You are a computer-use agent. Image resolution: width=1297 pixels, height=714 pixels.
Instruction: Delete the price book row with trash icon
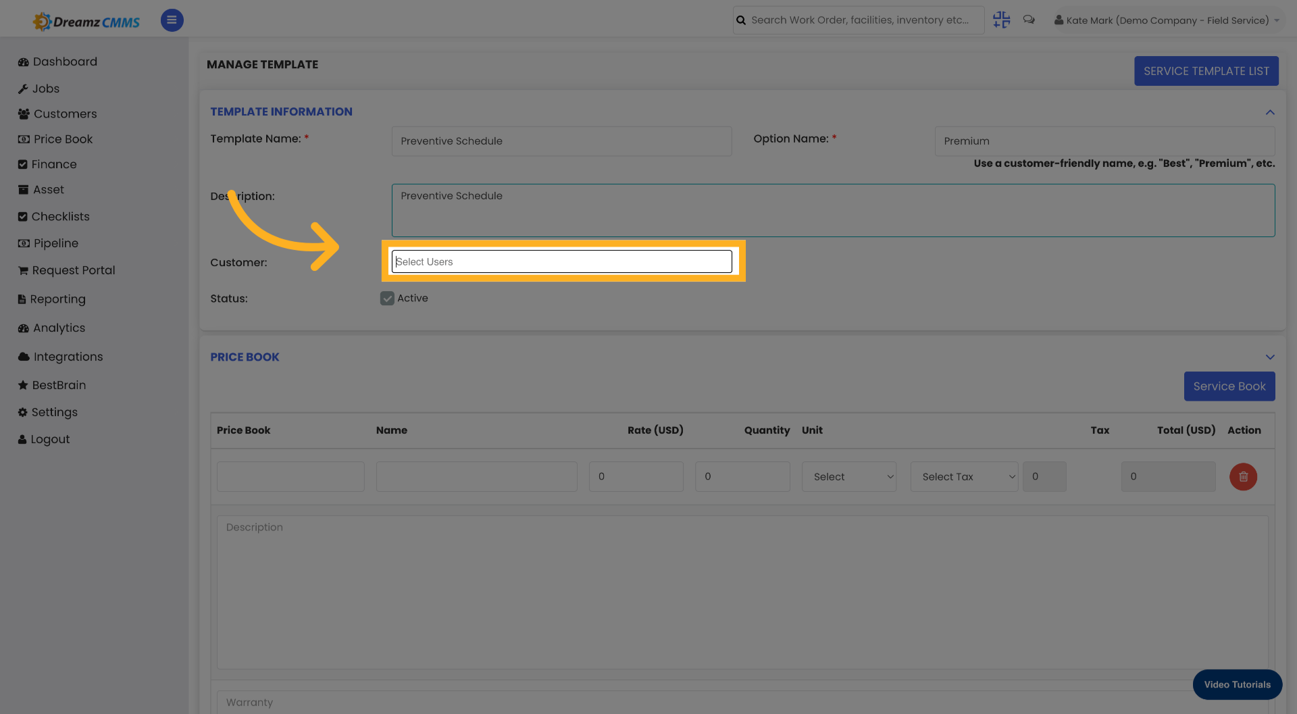(x=1243, y=477)
